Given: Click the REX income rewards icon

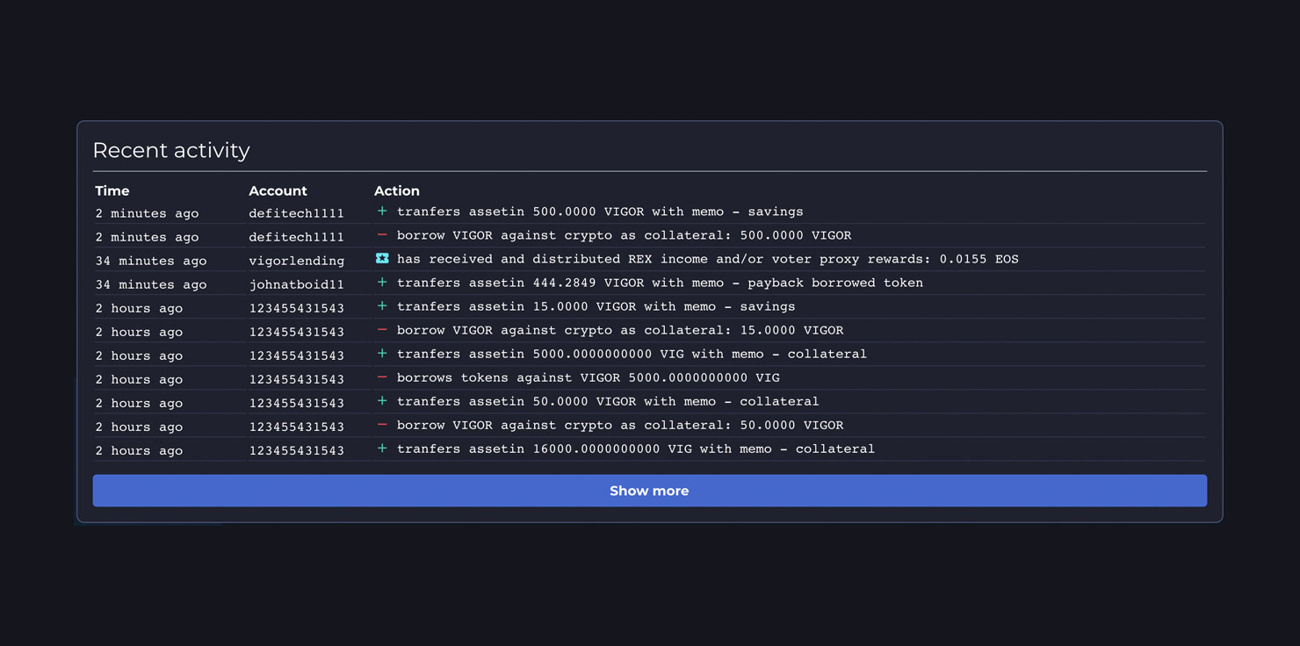Looking at the screenshot, I should (x=382, y=259).
